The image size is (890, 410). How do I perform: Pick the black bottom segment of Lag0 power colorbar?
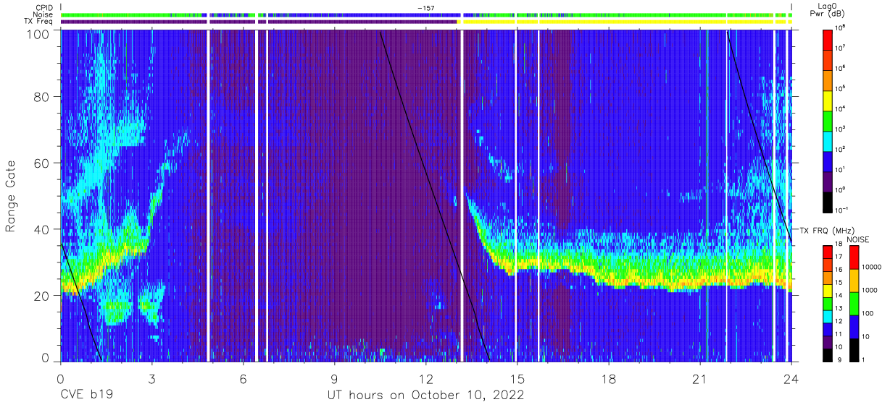(x=828, y=201)
